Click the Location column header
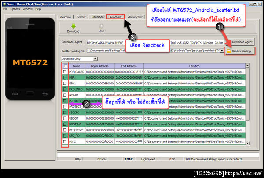 (x=194, y=66)
